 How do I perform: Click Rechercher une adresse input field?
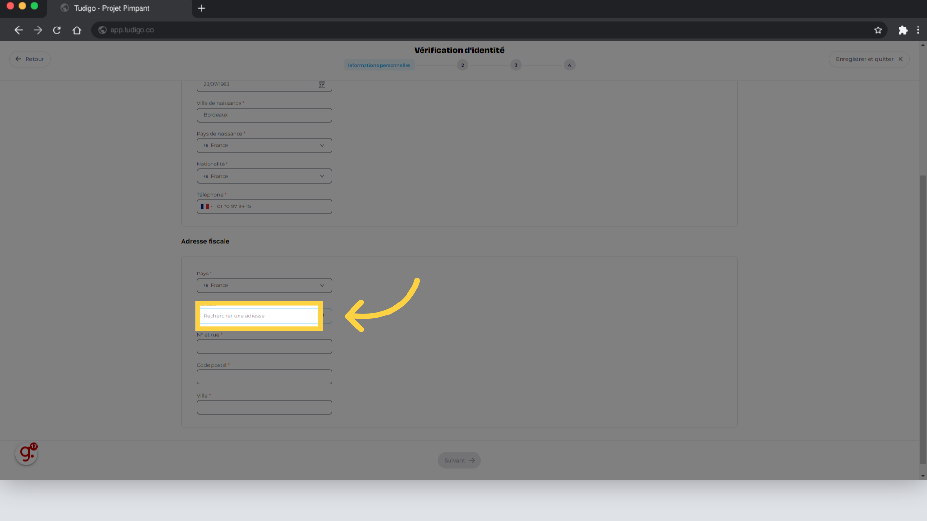coord(259,315)
